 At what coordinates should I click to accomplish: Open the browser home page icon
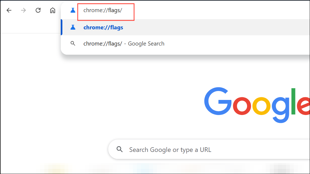[52, 10]
